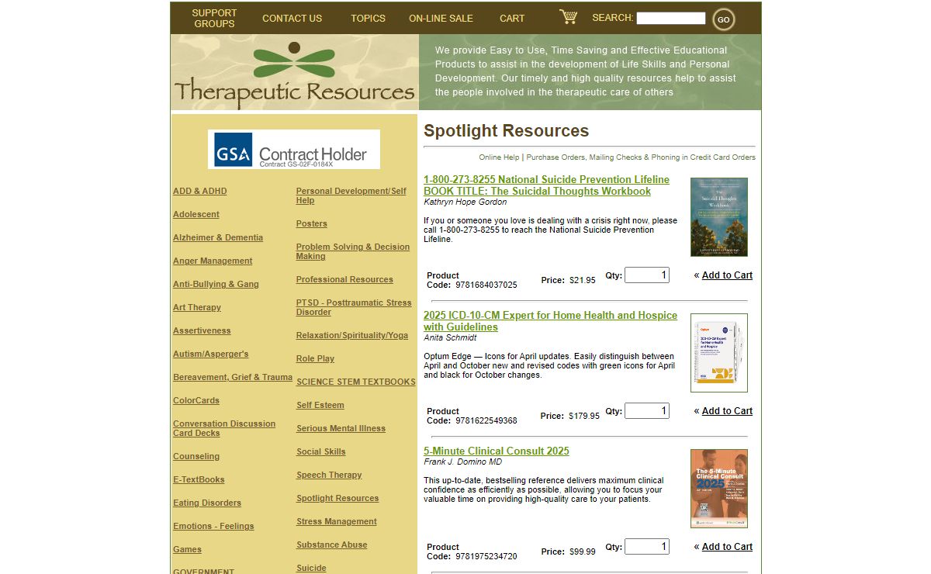The height and width of the screenshot is (574, 931).
Task: Focus the search input field
Action: point(670,18)
